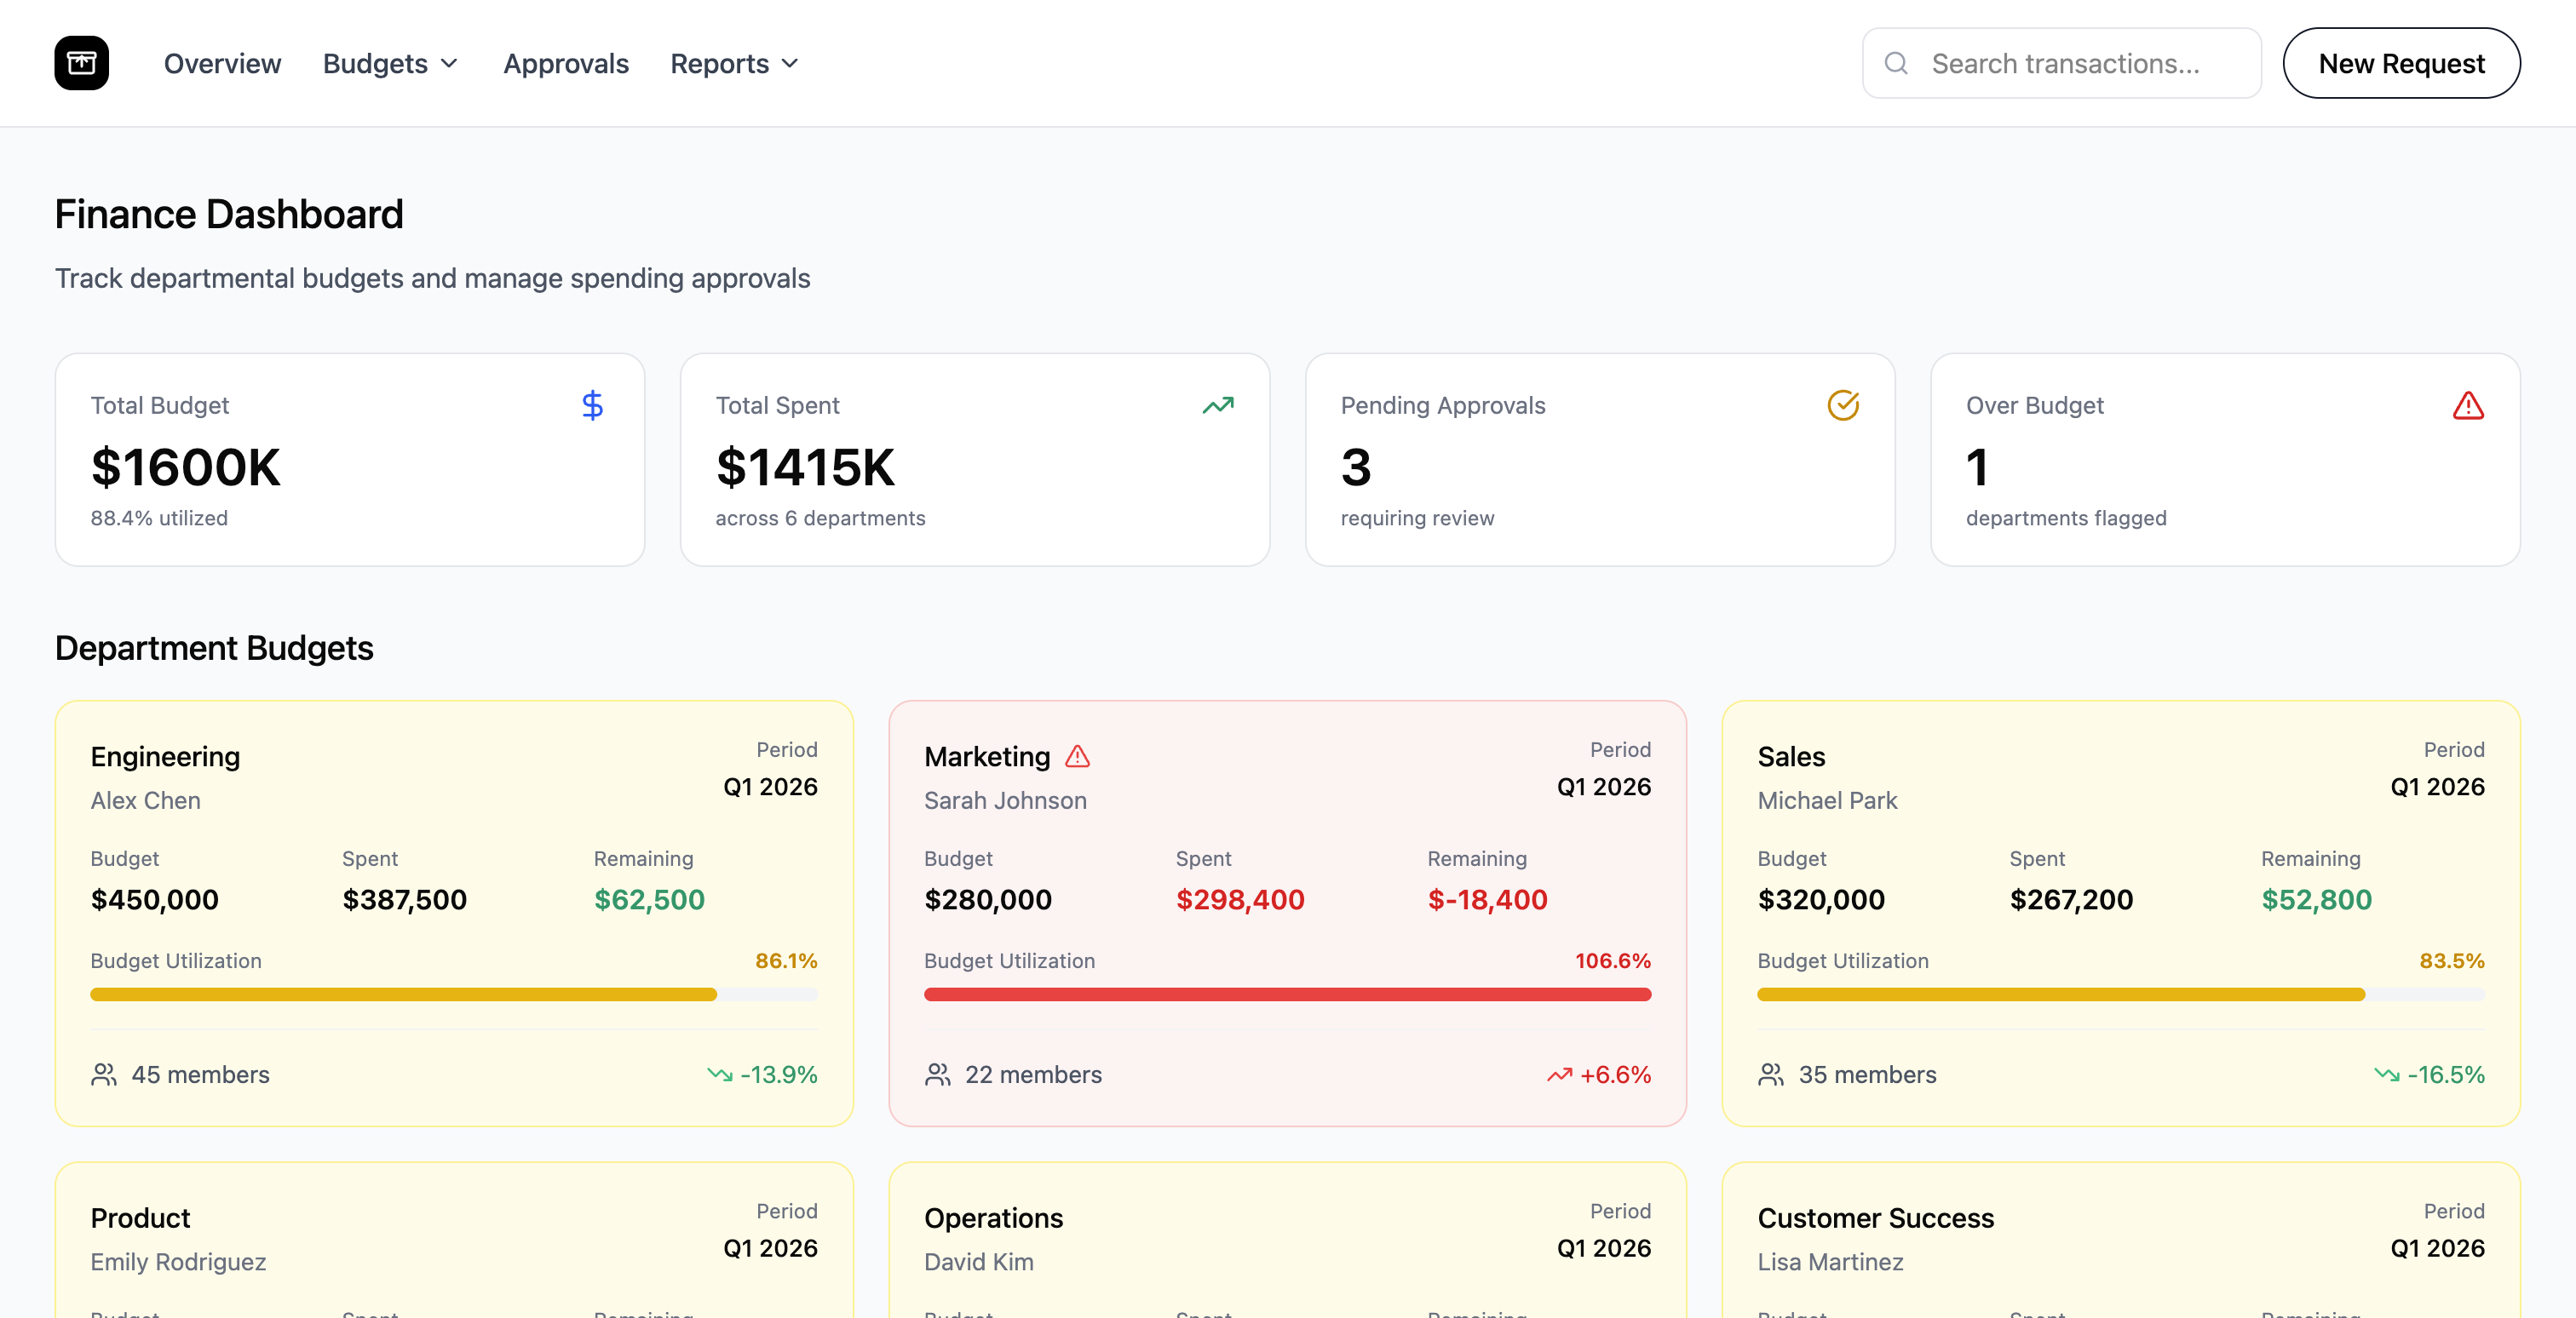
Task: Click the search magnifier icon
Action: click(x=1897, y=63)
